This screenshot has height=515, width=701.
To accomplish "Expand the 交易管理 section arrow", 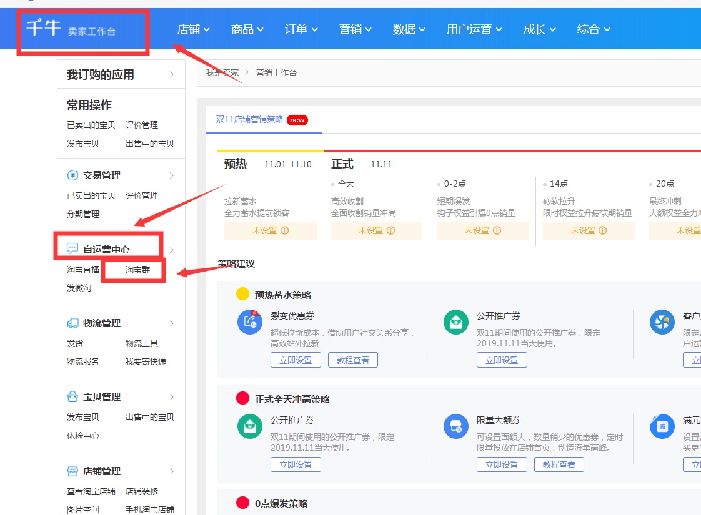I will pos(172,175).
